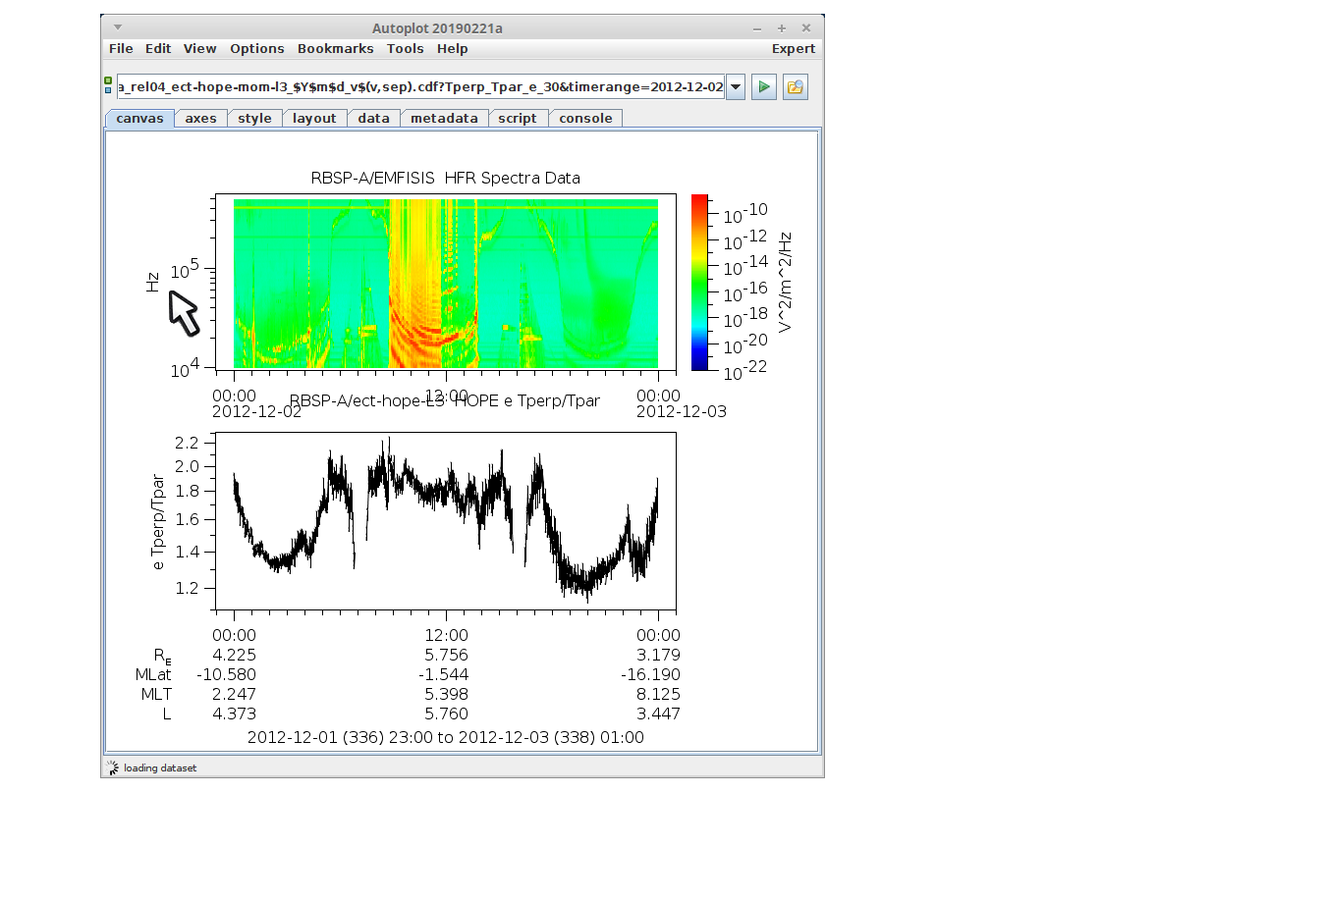This screenshot has width=1321, height=899.
Task: Open the file browse folder icon
Action: (795, 87)
